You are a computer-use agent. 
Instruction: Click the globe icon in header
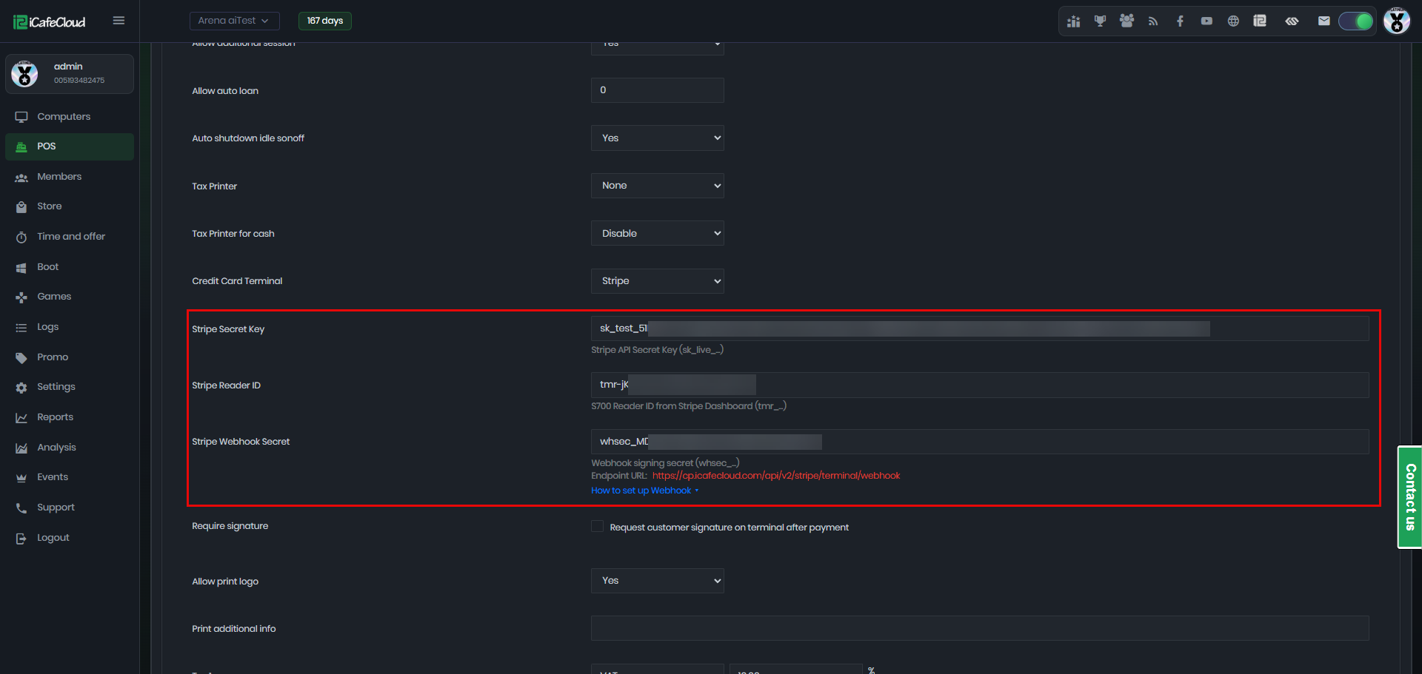click(x=1233, y=21)
